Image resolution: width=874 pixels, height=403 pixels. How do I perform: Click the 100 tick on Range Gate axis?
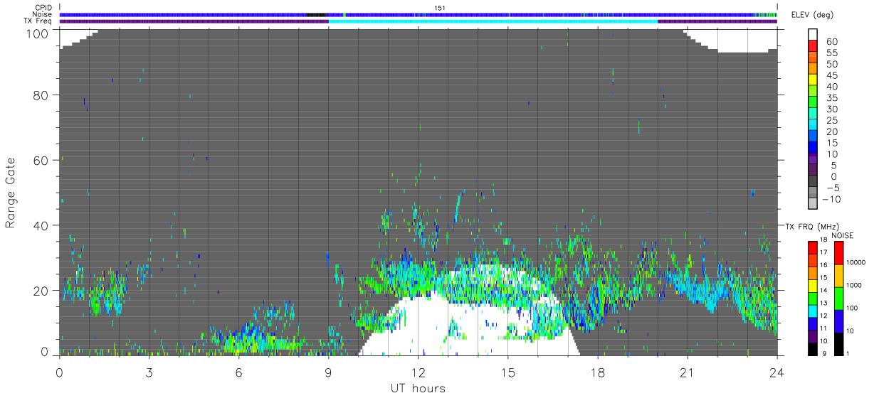39,33
